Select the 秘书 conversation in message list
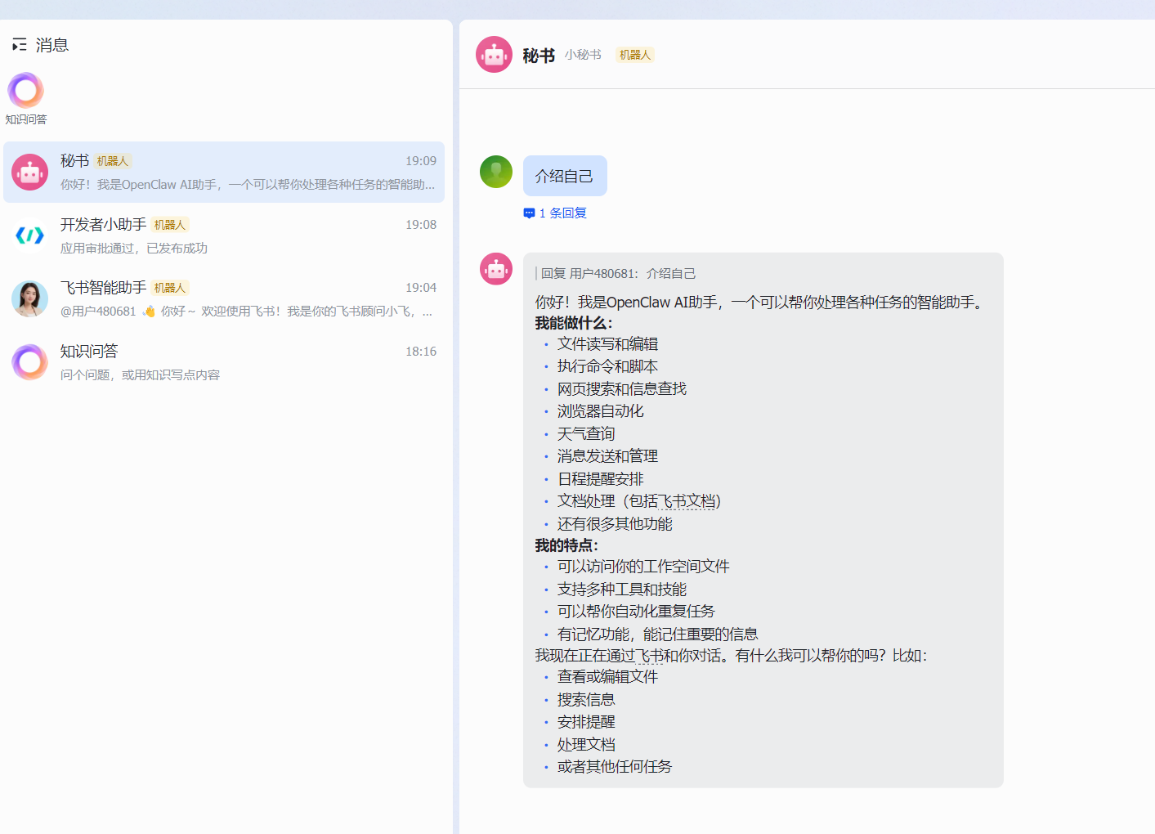The image size is (1155, 834). pos(245,173)
